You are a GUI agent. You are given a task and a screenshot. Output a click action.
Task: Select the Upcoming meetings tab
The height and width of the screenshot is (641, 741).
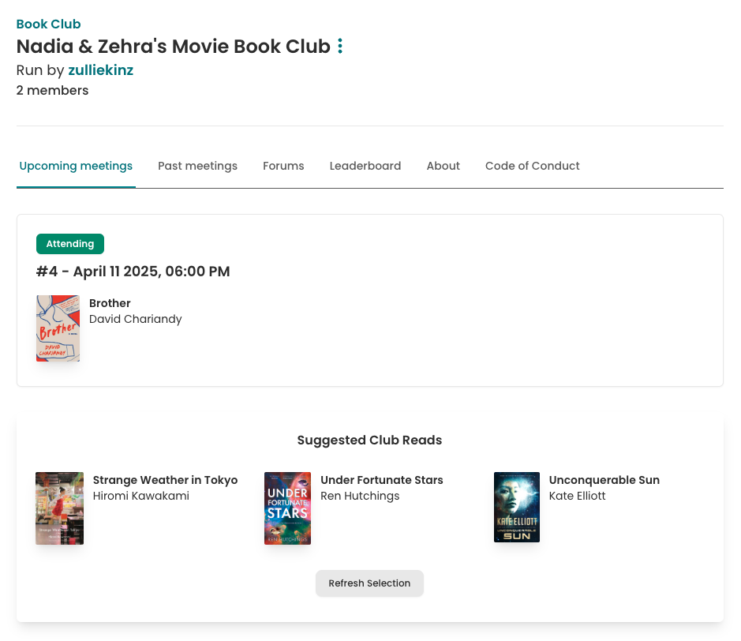click(76, 166)
